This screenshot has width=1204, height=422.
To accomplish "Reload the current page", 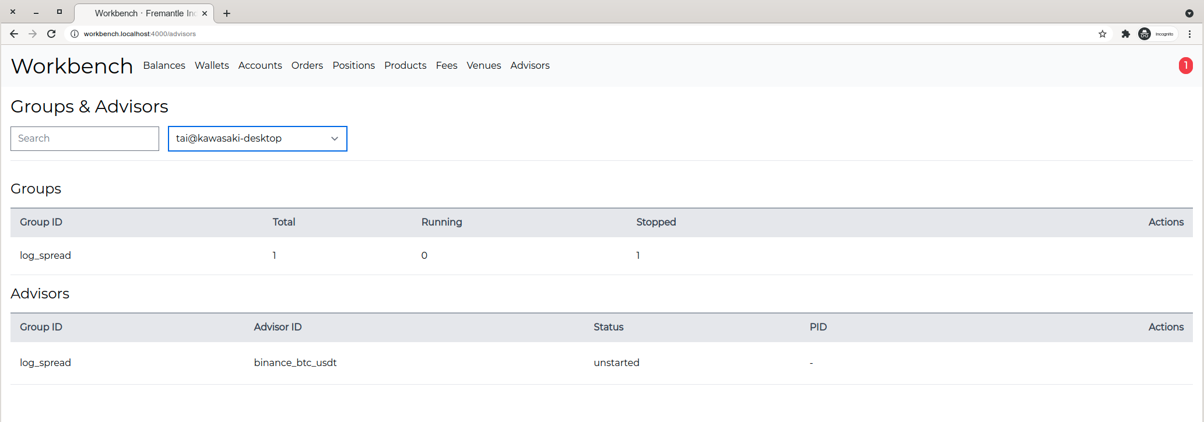I will [x=51, y=34].
